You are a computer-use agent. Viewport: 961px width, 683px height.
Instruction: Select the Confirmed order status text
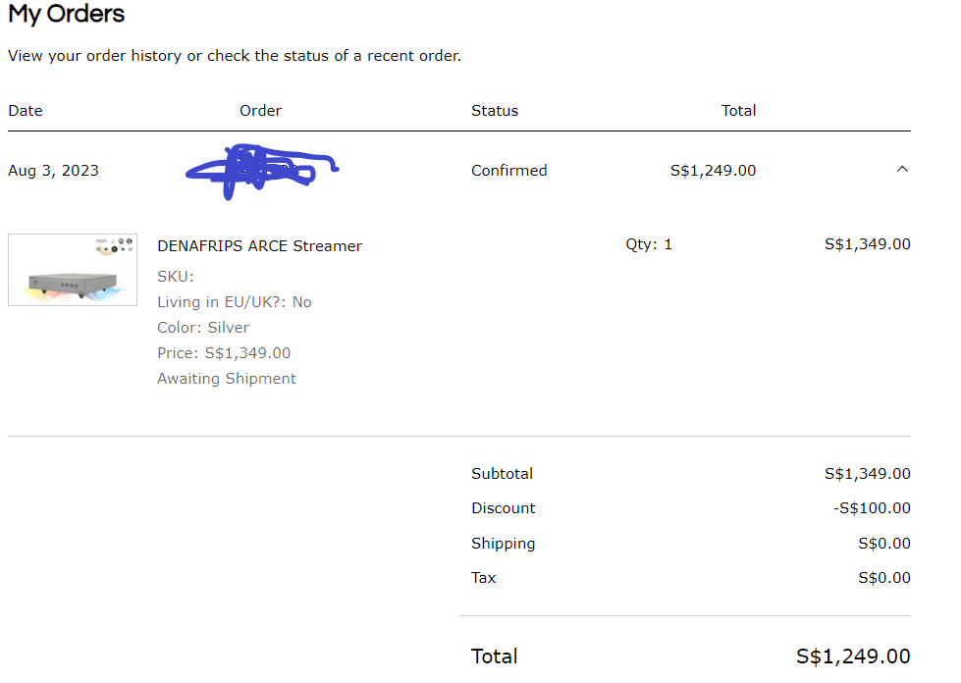[508, 171]
